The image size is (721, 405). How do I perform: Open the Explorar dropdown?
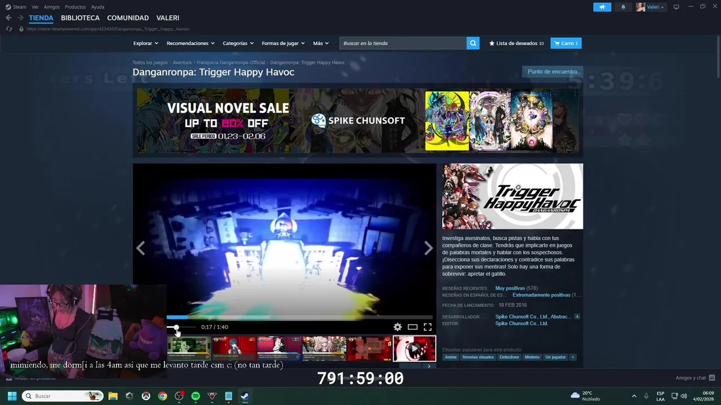pyautogui.click(x=145, y=43)
